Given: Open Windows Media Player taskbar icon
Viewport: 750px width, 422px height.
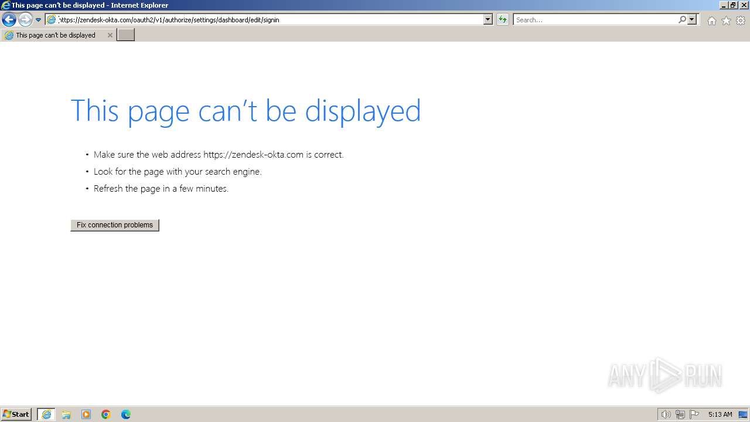Looking at the screenshot, I should (x=86, y=414).
